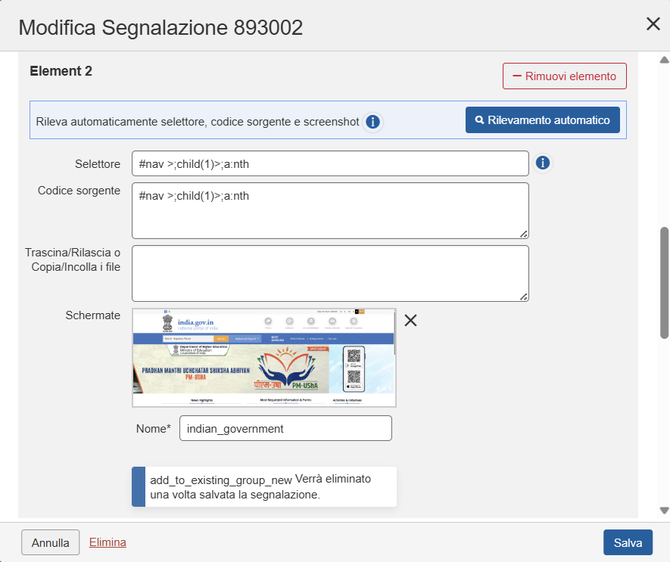The height and width of the screenshot is (562, 670).
Task: Start Rilevamento automatico search
Action: [542, 120]
